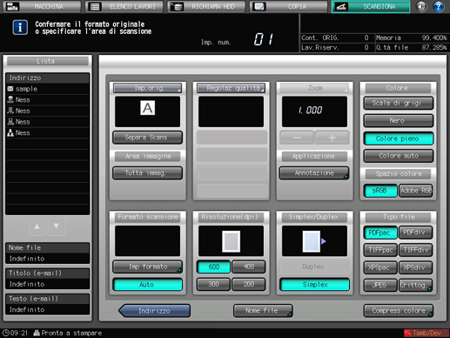The height and width of the screenshot is (338, 450).
Task: Click the speaker accessibility icon
Action: [421, 6]
